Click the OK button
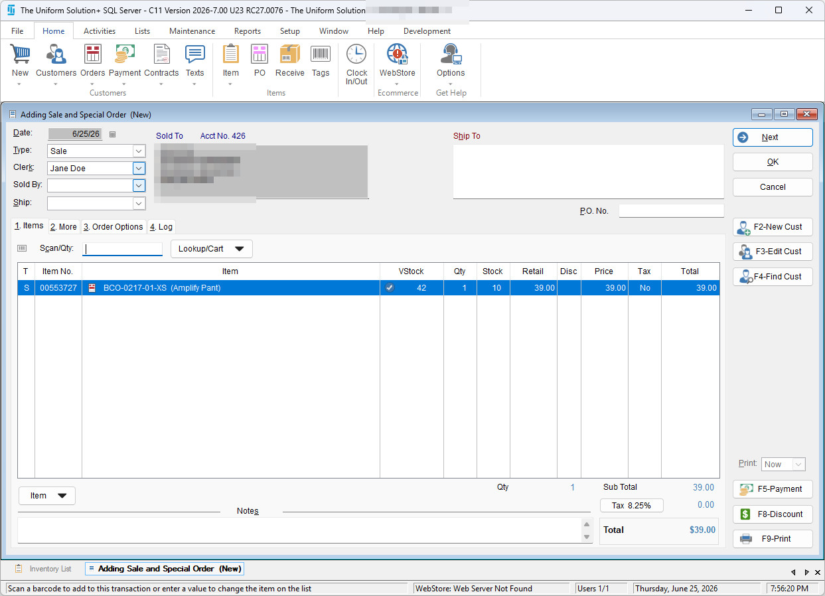Screen dimensions: 825x596 tap(773, 162)
